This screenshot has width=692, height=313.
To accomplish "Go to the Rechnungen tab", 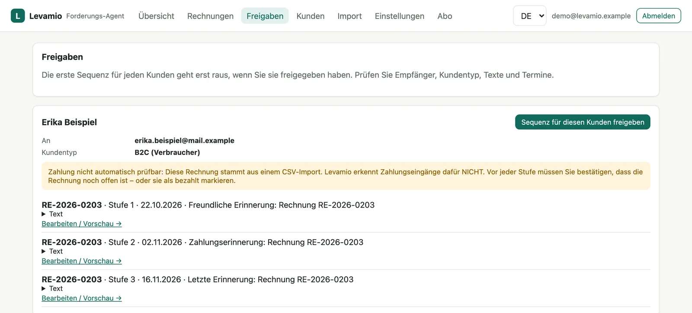I will [210, 16].
